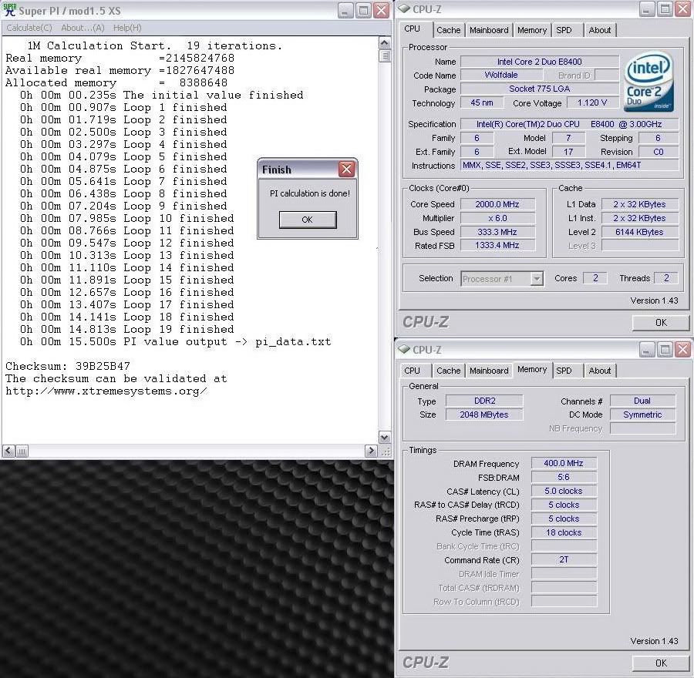The width and height of the screenshot is (694, 678).
Task: Open the About...(A) menu in Super PI
Action: (x=83, y=28)
